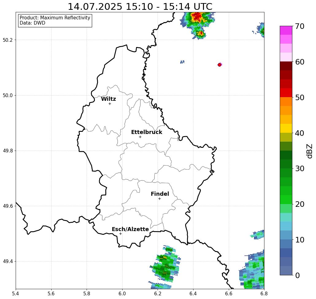Click the title 14.07.2025 15:10 - 15:14 UTC
Viewport: 316px width, 299px height.
click(x=140, y=6)
